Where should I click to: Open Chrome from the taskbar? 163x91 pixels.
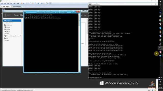(160, 32)
